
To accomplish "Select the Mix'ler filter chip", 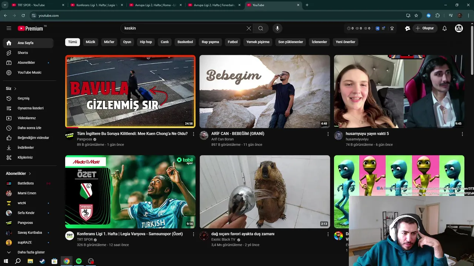I will click(109, 42).
